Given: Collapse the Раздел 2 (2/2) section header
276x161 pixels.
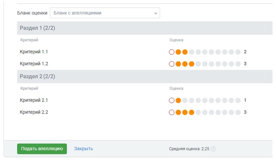Looking at the screenshot, I should (x=37, y=76).
